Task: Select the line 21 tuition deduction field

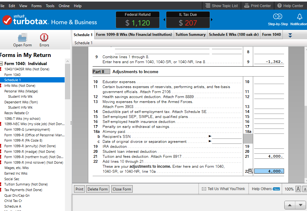Action: point(269,156)
